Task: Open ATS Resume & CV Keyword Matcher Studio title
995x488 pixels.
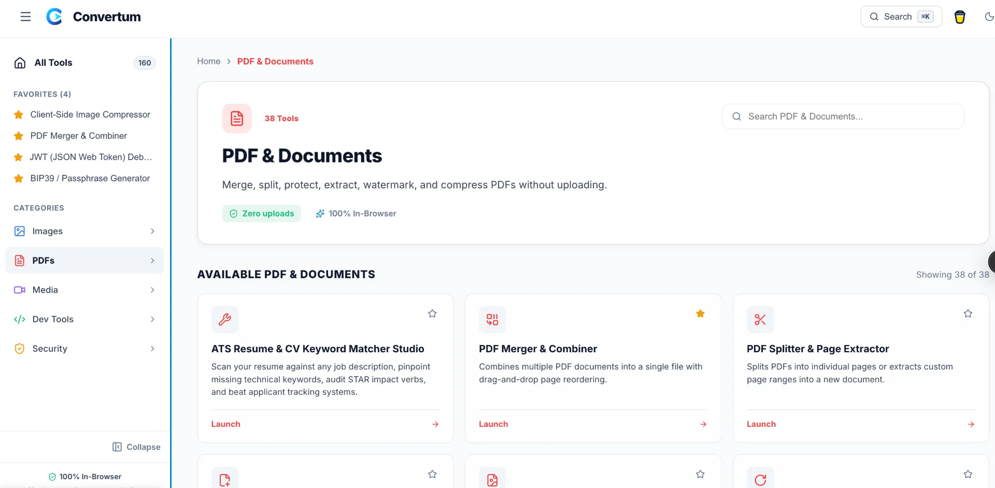Action: tap(318, 349)
